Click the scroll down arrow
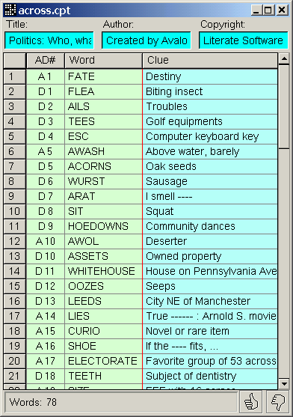The width and height of the screenshot is (293, 417). 284,384
